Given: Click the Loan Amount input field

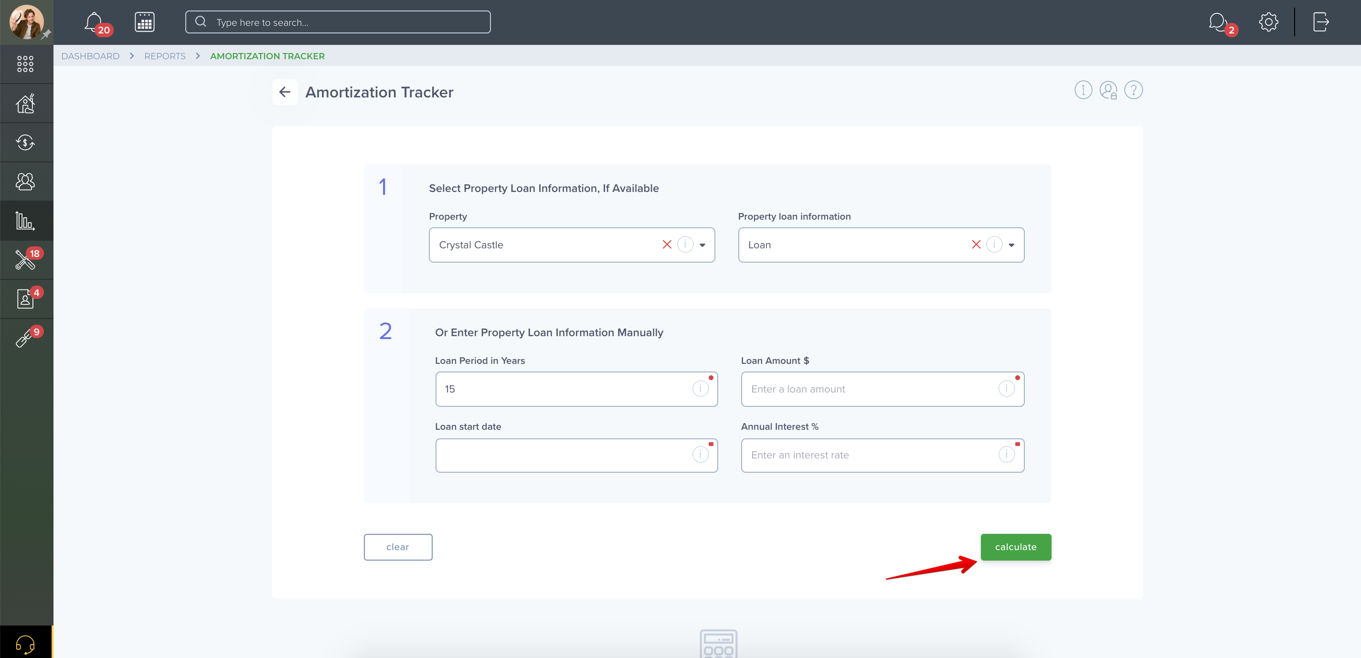Looking at the screenshot, I should (883, 389).
